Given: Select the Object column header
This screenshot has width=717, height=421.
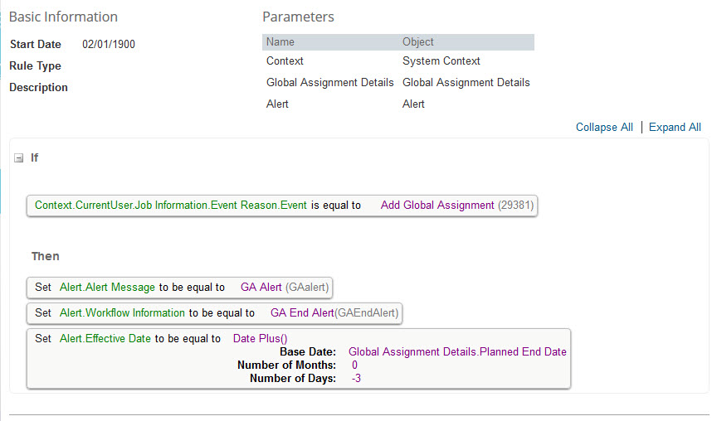Looking at the screenshot, I should (x=418, y=42).
